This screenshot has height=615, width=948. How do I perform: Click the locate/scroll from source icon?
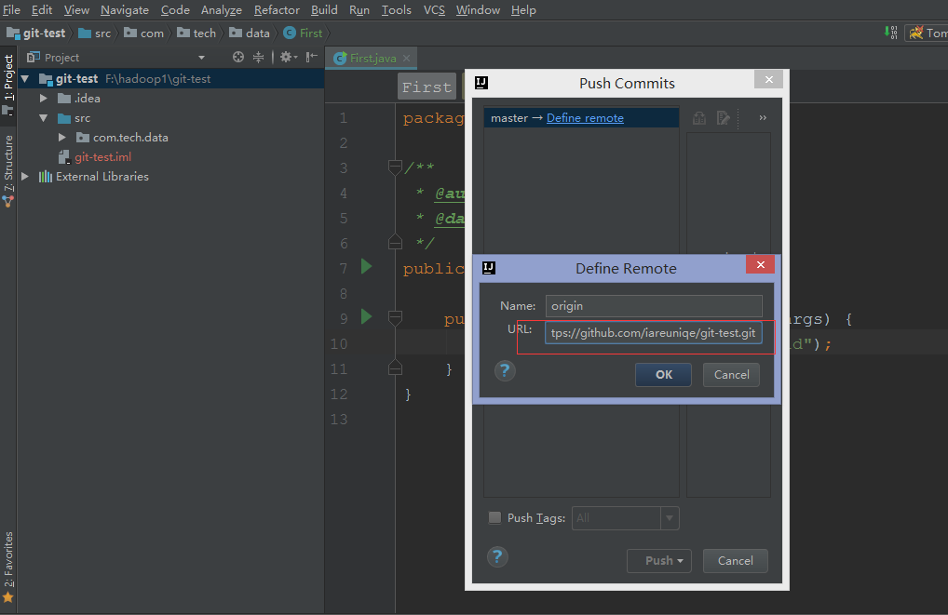pyautogui.click(x=238, y=58)
